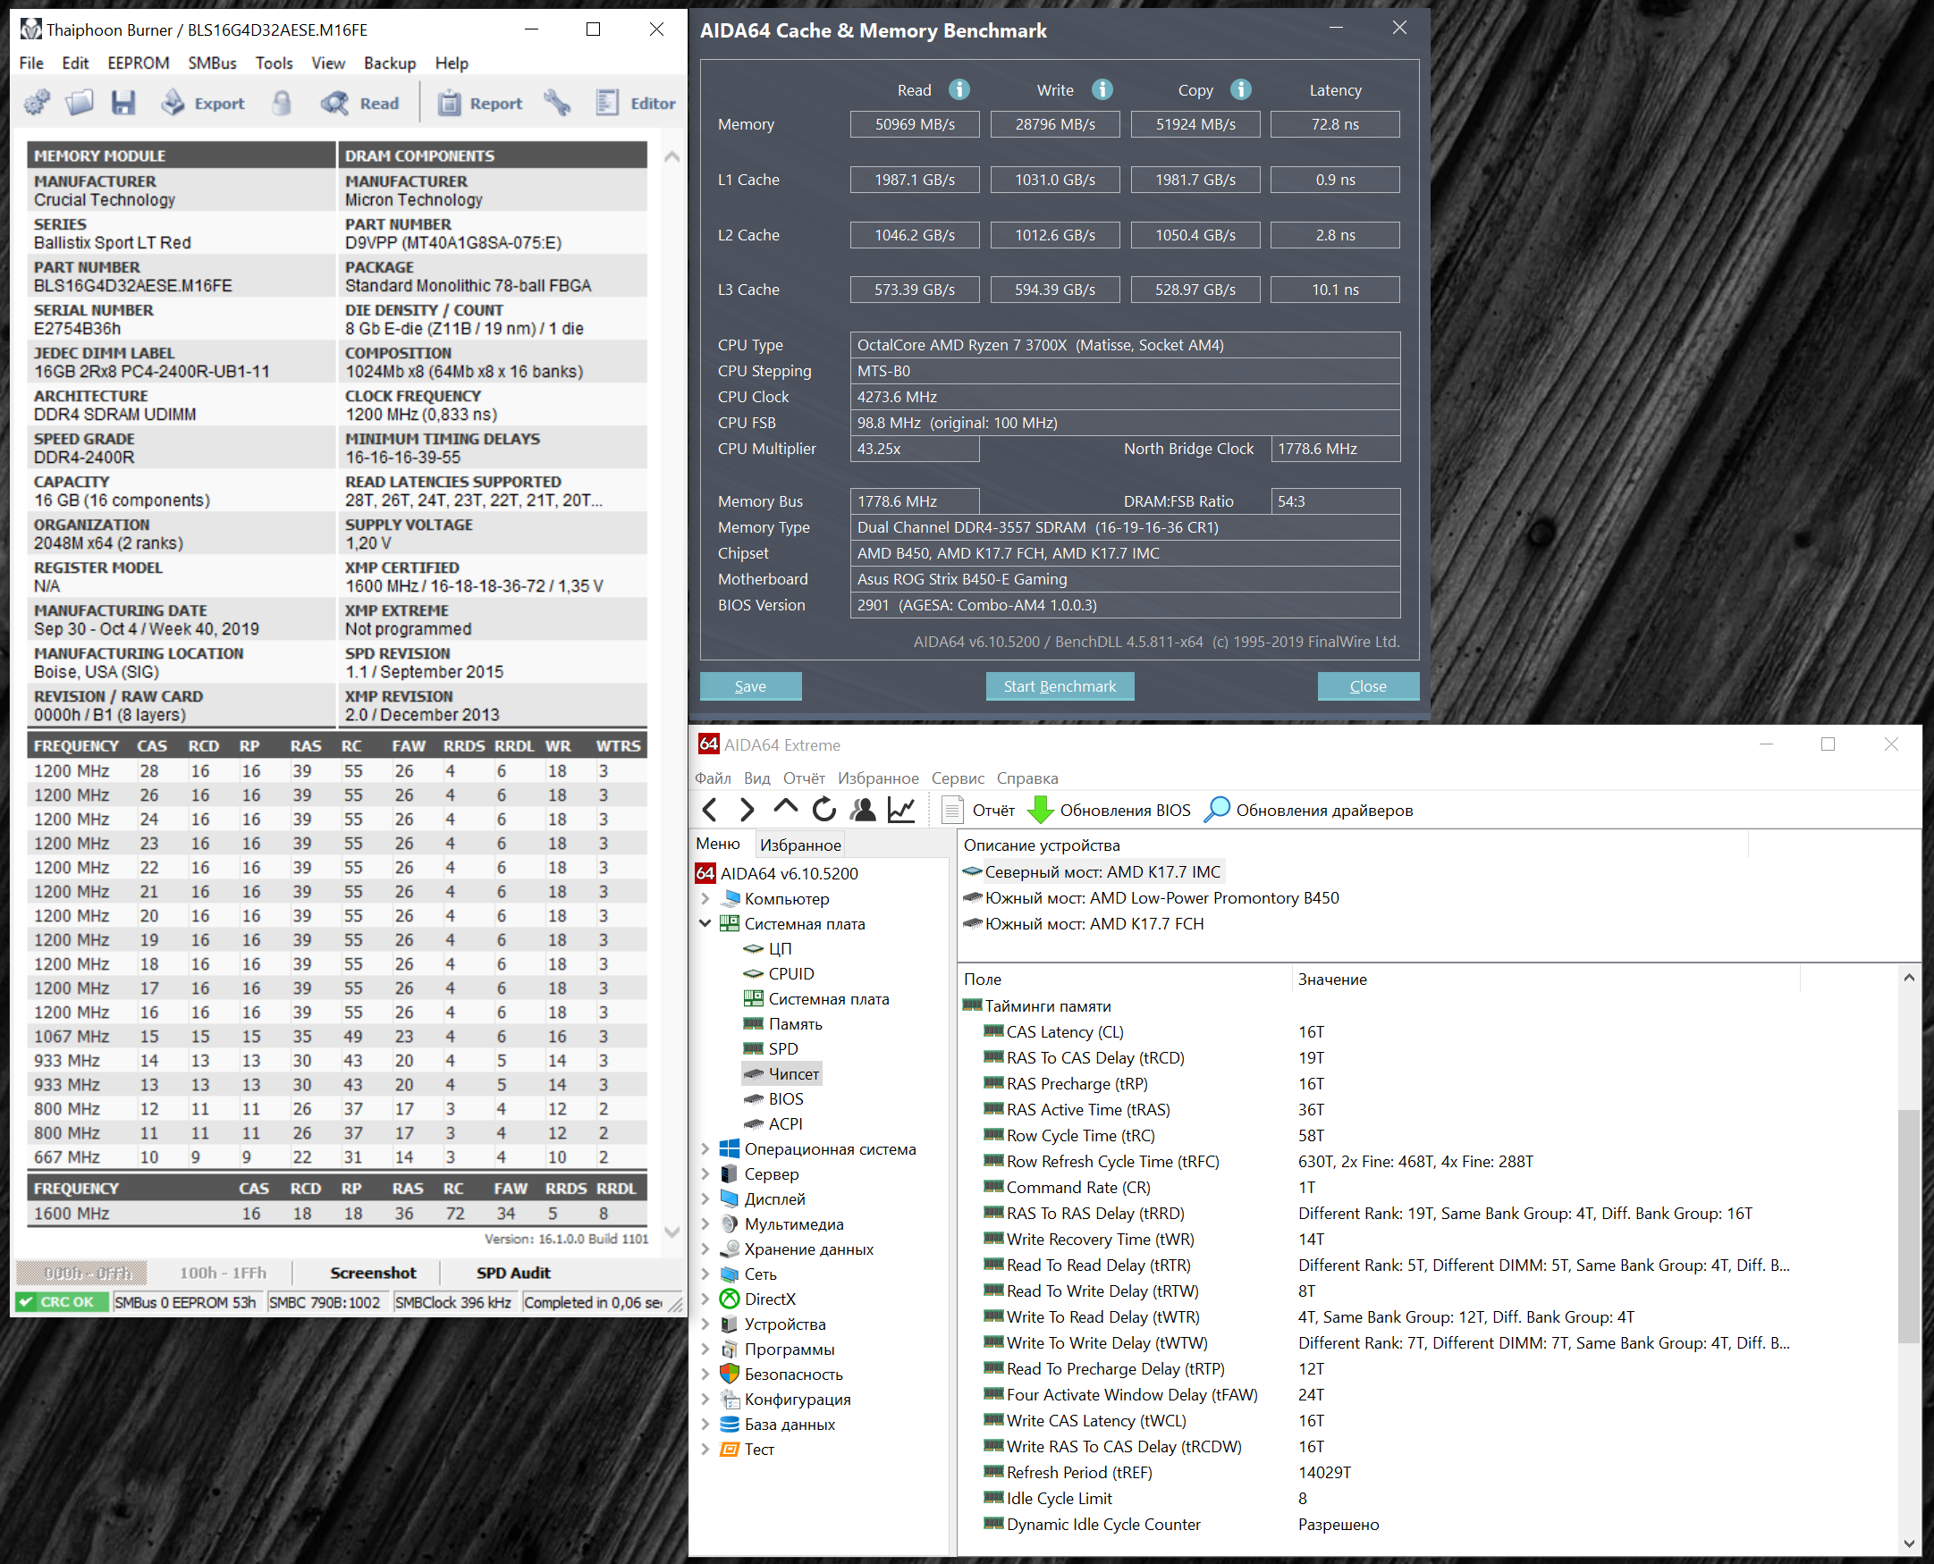Click the Export toolbar icon in Thaiphoon Burner

173,103
